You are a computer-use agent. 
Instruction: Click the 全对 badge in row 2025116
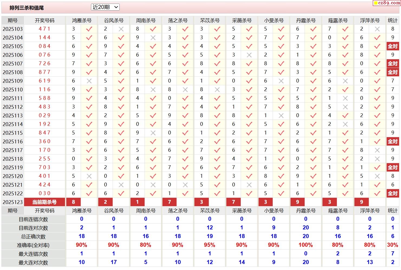[x=393, y=141]
